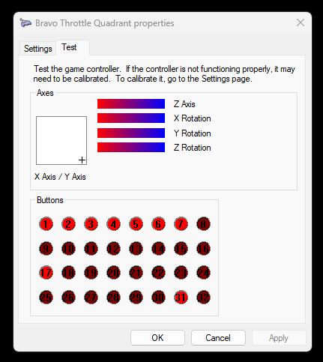Click button indicator 18
Image resolution: width=323 pixels, height=362 pixels.
pos(68,273)
